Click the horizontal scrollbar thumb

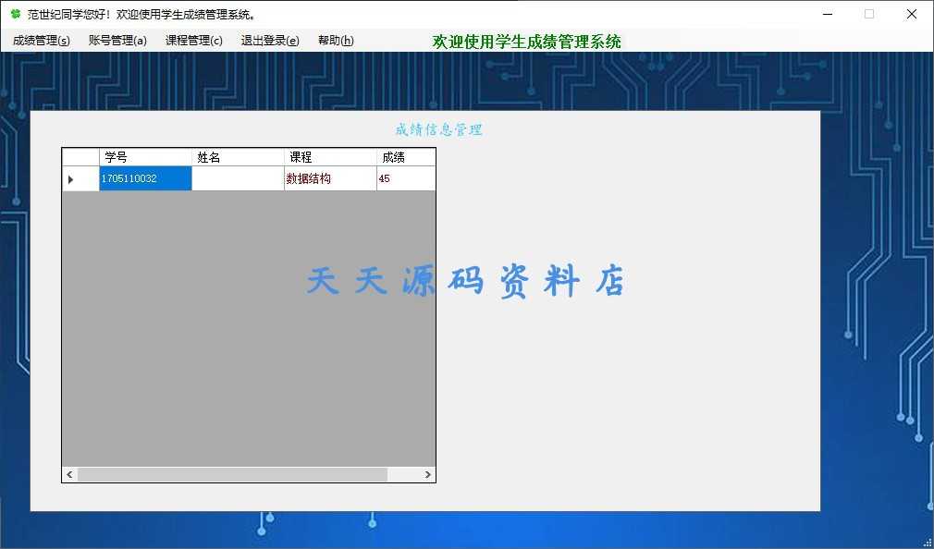[x=232, y=474]
